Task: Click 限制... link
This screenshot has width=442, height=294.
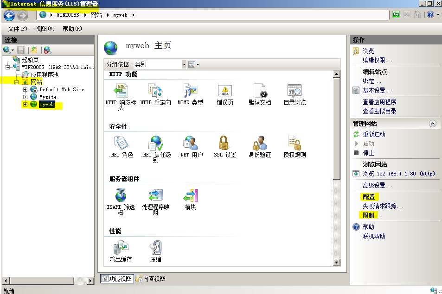Action: pos(372,215)
